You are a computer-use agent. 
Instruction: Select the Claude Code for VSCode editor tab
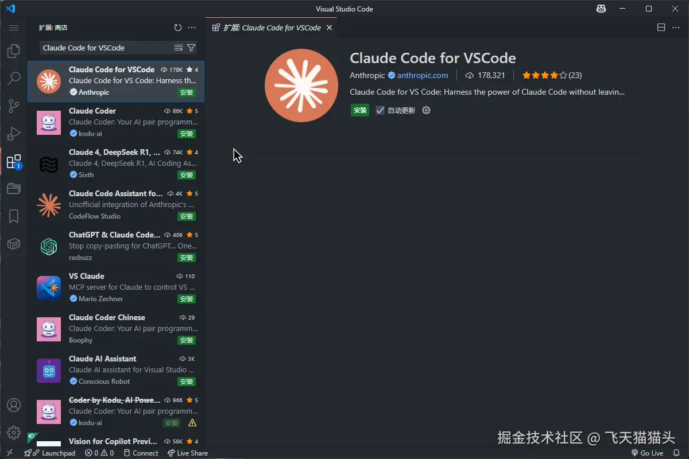[x=272, y=28]
